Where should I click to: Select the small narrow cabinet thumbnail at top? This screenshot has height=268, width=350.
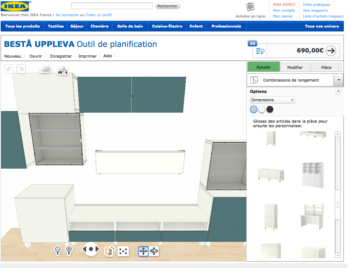click(271, 138)
